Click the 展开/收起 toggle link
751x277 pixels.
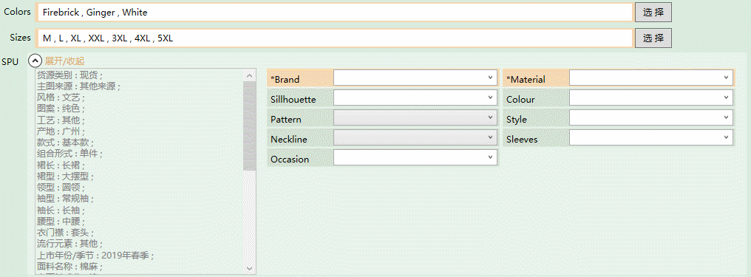[64, 61]
